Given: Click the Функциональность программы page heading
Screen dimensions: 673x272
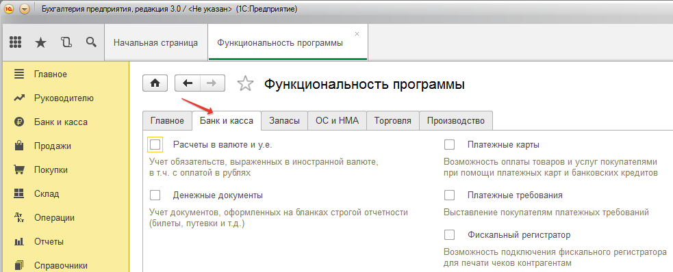Looking at the screenshot, I should pos(364,84).
